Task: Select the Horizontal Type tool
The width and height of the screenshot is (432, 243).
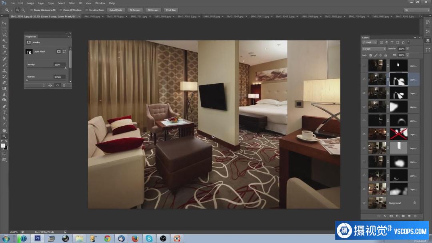Action: (x=4, y=112)
